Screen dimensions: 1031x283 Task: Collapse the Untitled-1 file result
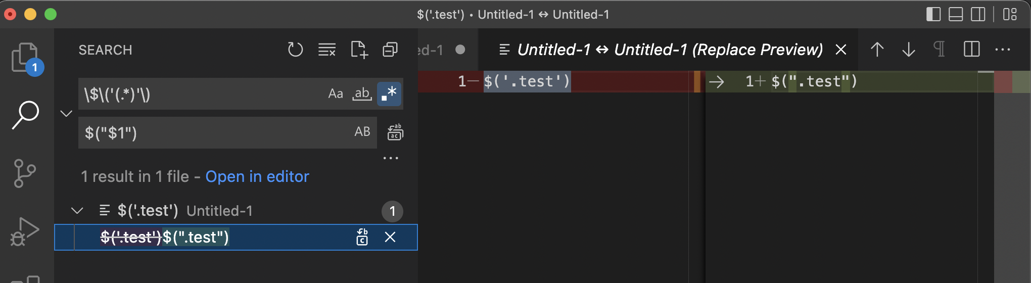pos(77,211)
